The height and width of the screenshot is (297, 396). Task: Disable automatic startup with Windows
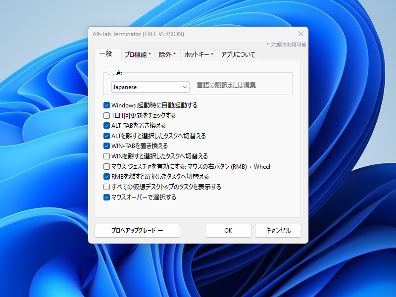click(106, 105)
